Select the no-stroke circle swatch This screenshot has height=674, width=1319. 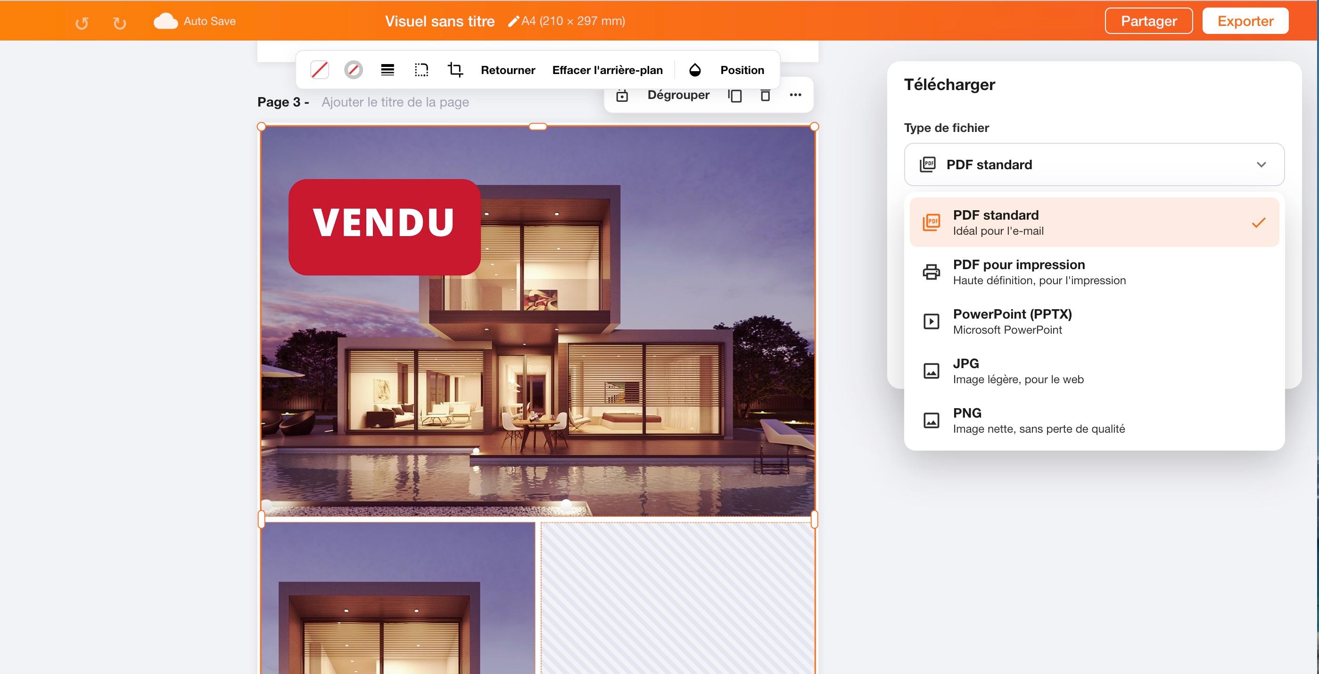[x=353, y=70]
